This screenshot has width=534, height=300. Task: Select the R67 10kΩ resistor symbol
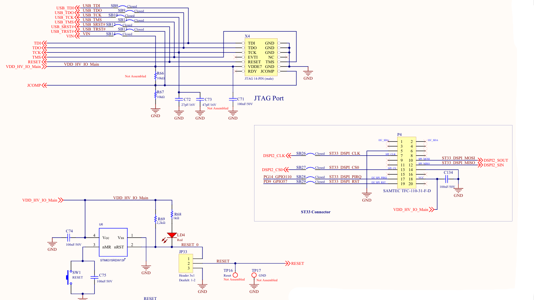156,95
